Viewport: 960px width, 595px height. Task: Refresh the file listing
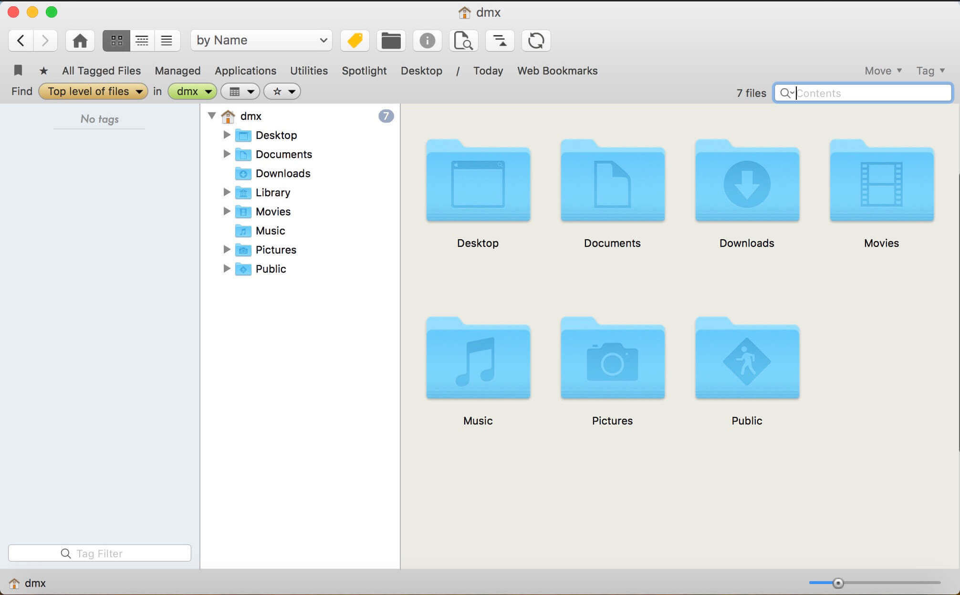pyautogui.click(x=536, y=41)
